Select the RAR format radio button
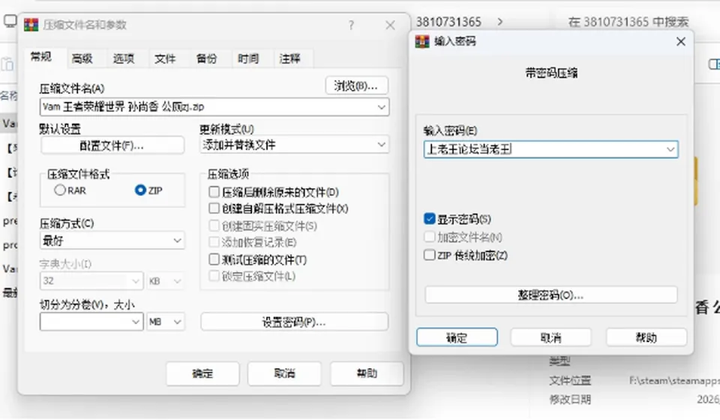The height and width of the screenshot is (420, 720). pyautogui.click(x=60, y=190)
